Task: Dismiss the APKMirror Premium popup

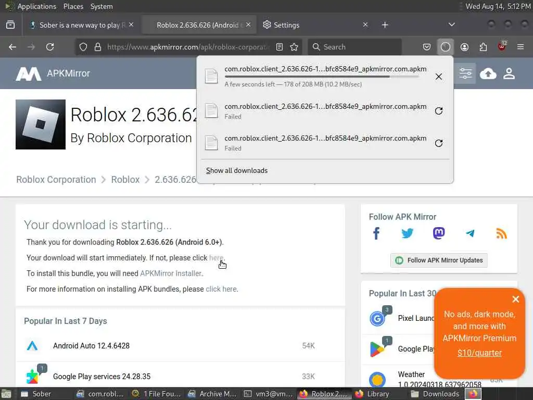Action: 515,299
